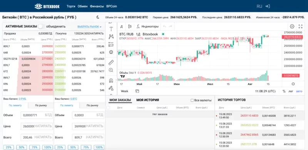Open the RU language selector
The height and width of the screenshot is (150, 308).
pos(259,6)
